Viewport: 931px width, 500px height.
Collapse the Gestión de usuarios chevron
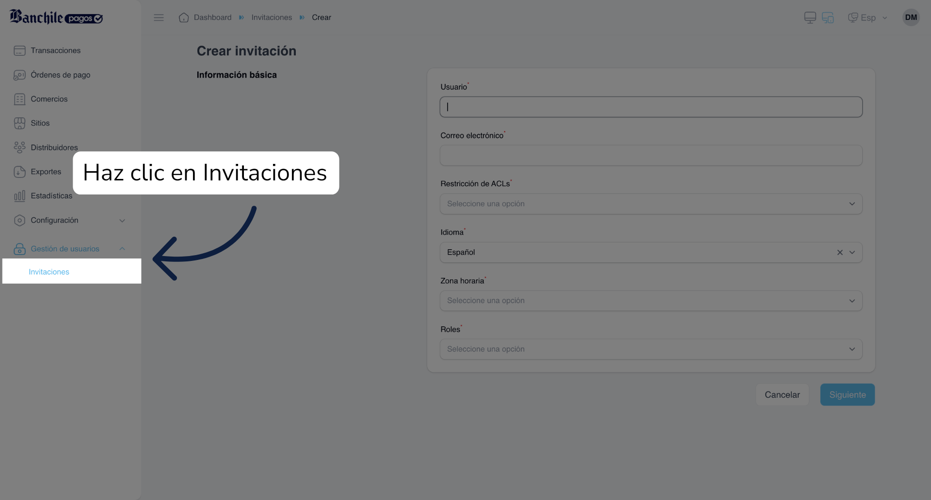[122, 249]
